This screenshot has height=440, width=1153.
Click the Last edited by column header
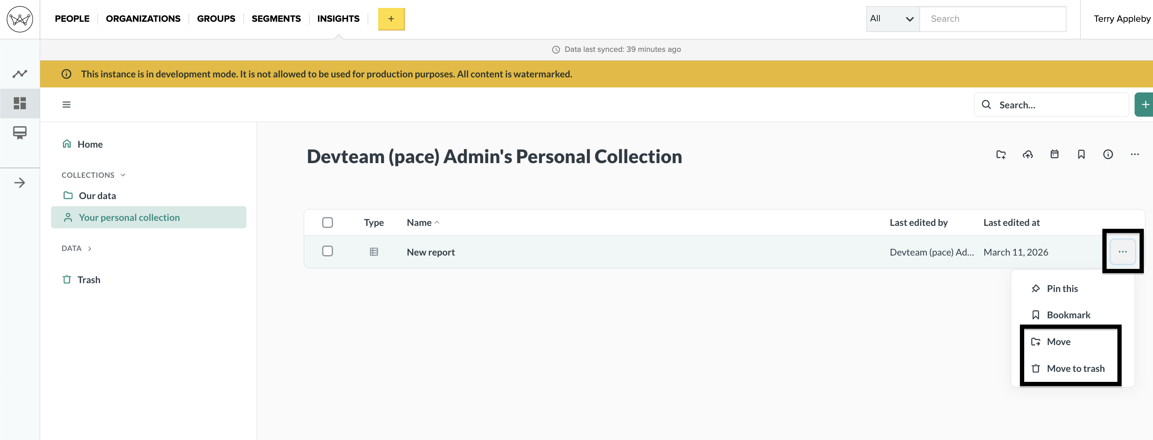918,223
